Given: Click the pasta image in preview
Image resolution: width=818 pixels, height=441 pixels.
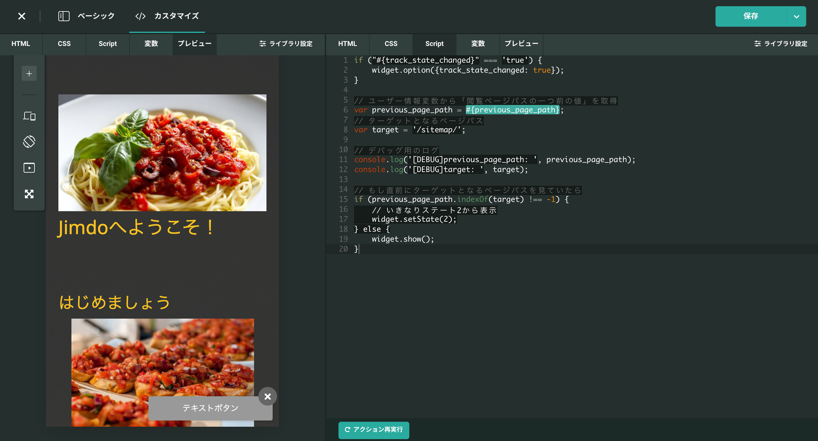Looking at the screenshot, I should pyautogui.click(x=162, y=153).
